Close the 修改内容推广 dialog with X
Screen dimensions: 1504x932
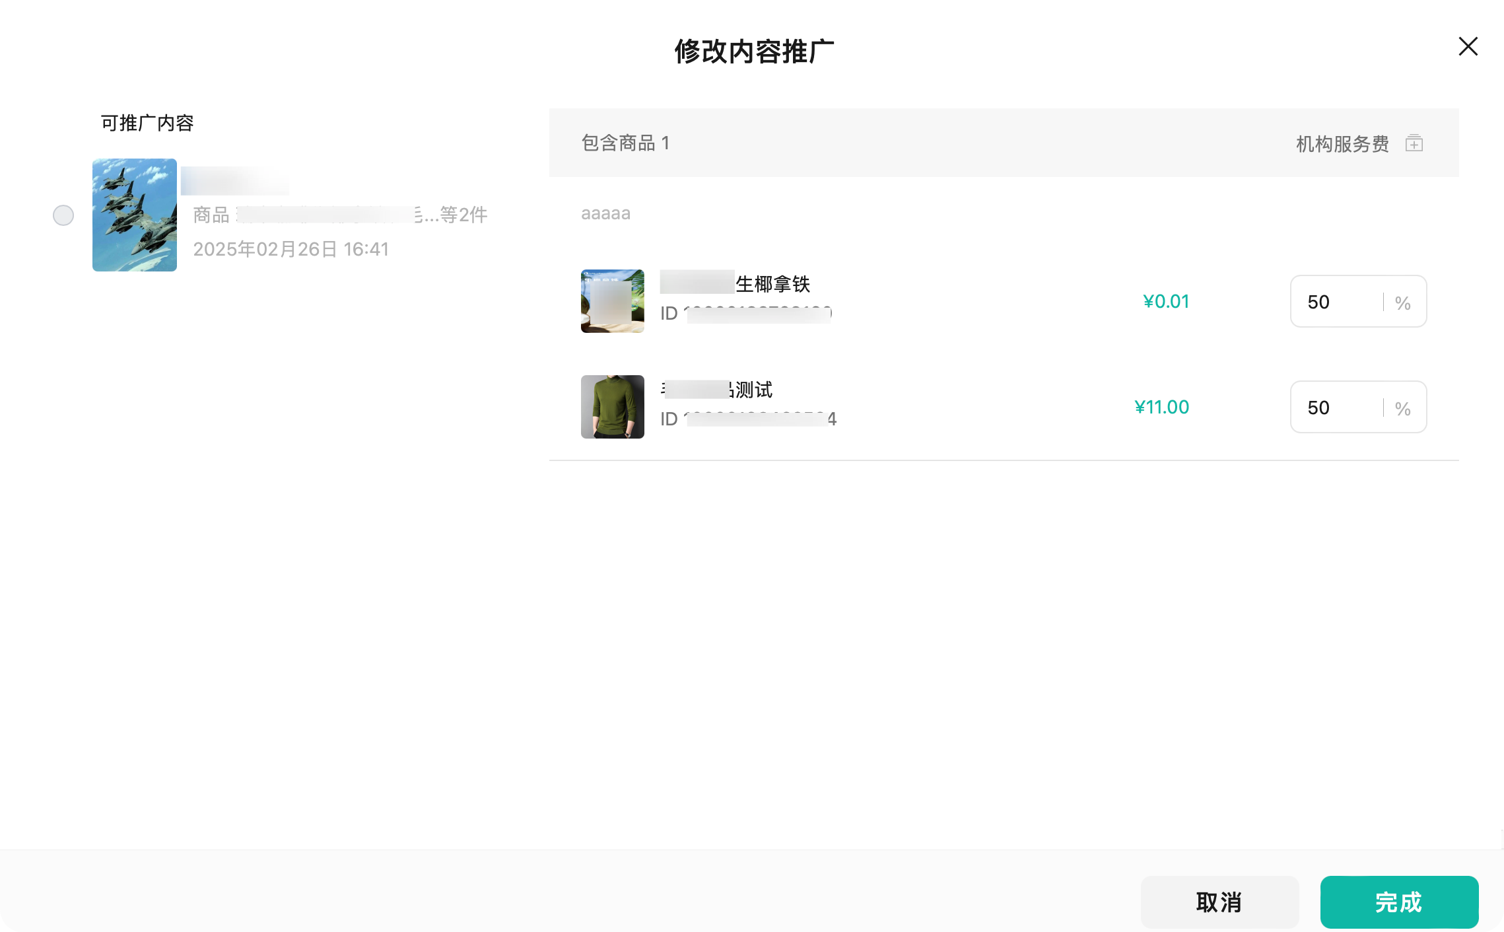click(1468, 46)
